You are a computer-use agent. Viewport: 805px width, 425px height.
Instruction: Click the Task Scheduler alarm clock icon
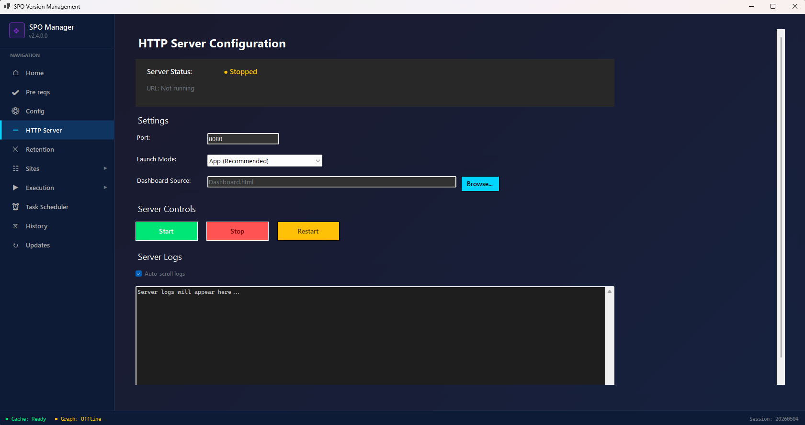tap(16, 207)
